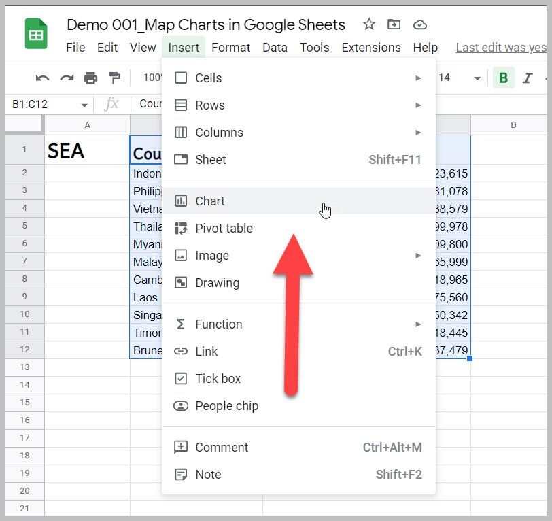Close the open Insert menu tab
552x521 pixels.
(x=184, y=47)
